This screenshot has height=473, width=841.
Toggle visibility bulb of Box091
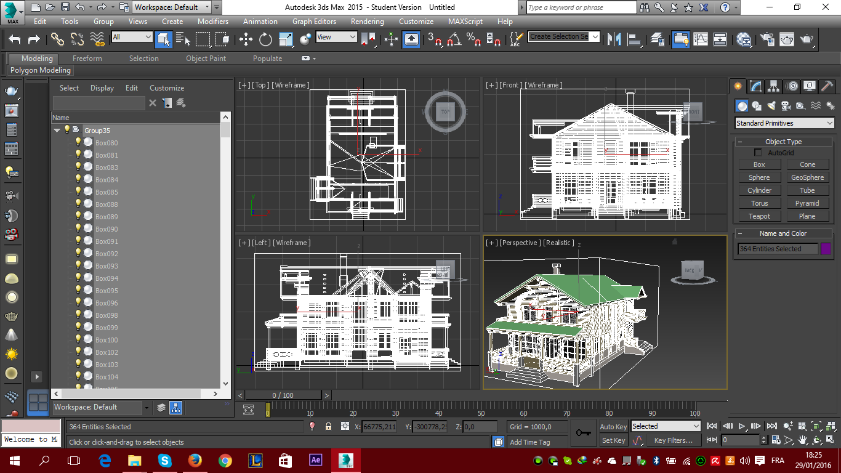click(x=78, y=241)
